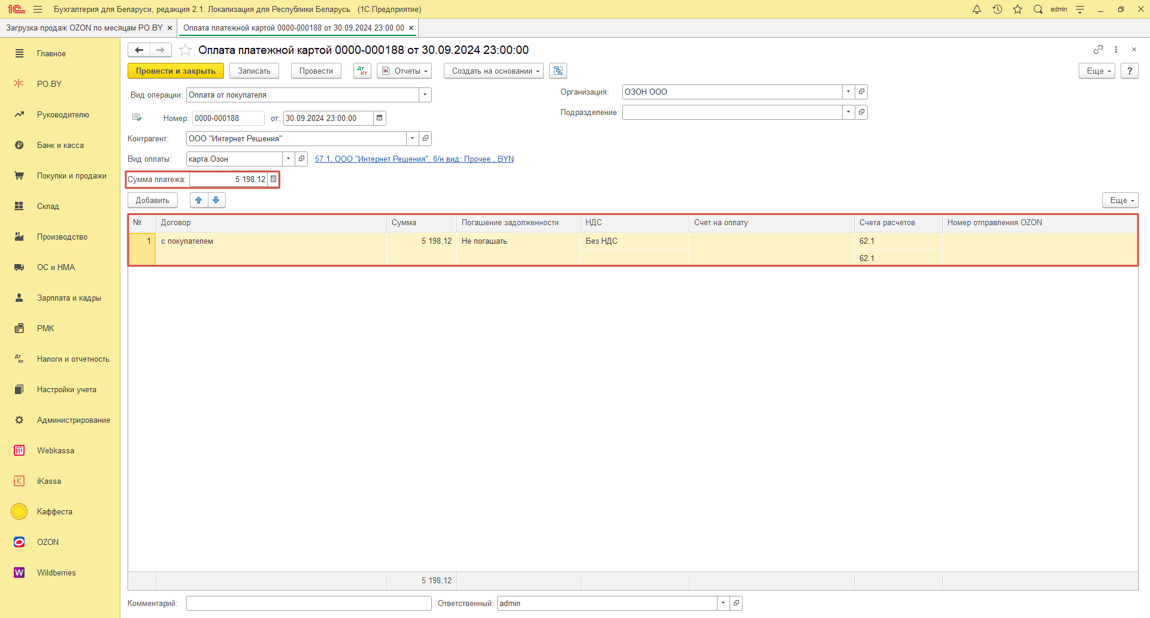This screenshot has height=618, width=1150.
Task: Move table row down arrow
Action: (216, 200)
